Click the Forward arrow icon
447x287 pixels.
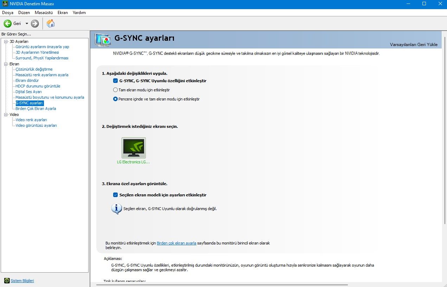coord(35,24)
